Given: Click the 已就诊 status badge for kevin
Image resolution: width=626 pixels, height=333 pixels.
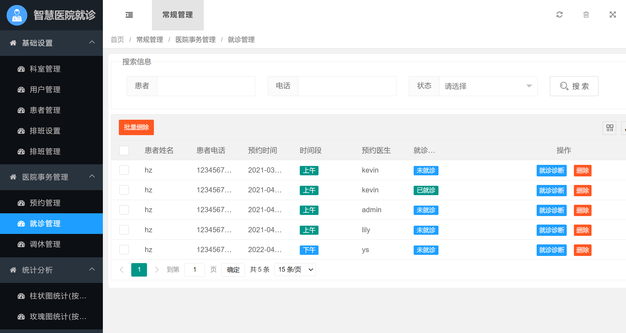Looking at the screenshot, I should (x=426, y=190).
